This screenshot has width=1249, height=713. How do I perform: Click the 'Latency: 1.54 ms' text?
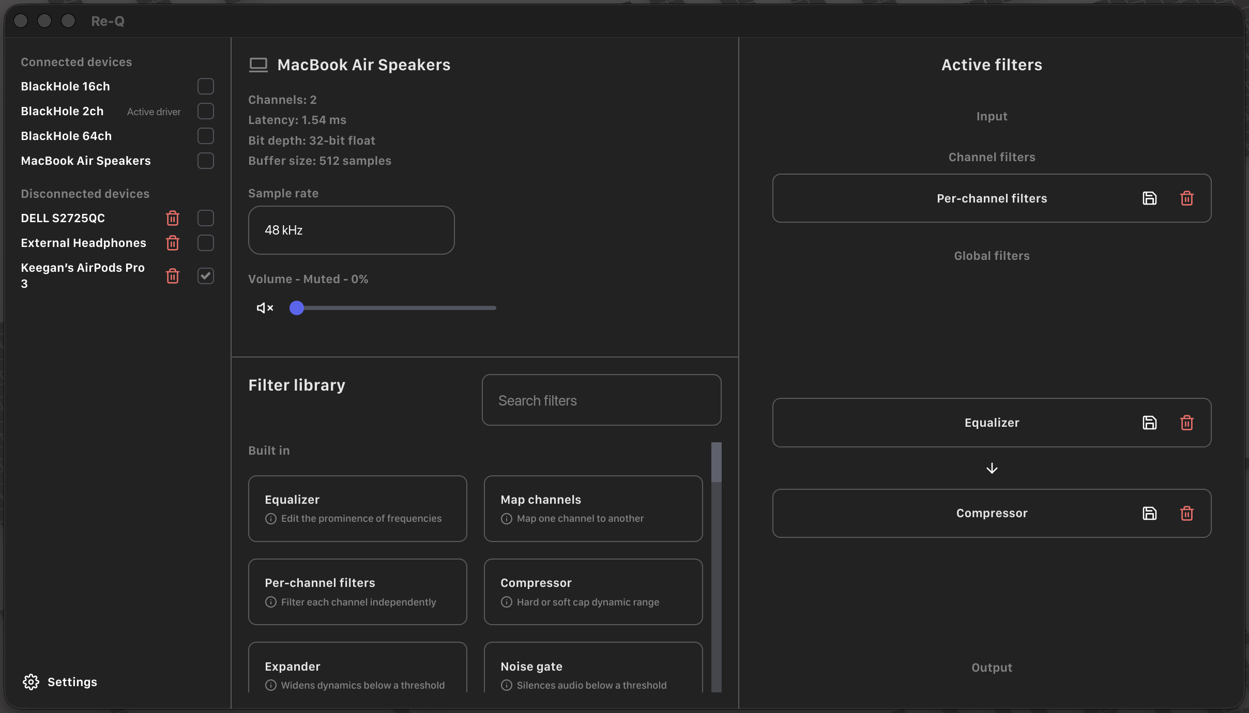297,120
